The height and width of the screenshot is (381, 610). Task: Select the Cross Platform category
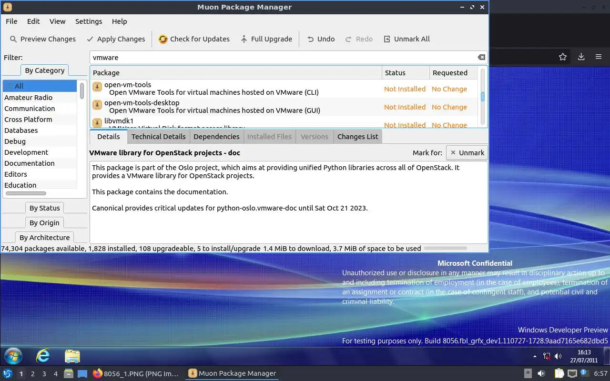pyautogui.click(x=40, y=120)
